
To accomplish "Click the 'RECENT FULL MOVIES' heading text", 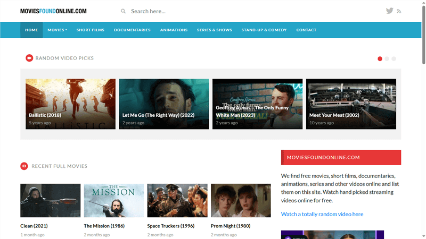I will (59, 166).
